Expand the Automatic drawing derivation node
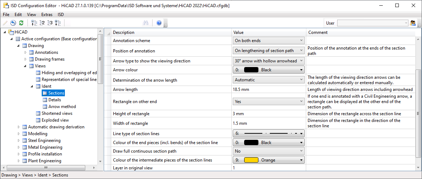The image size is (422, 179). (19, 127)
